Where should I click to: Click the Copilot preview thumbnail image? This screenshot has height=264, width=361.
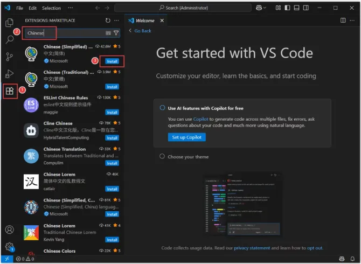tap(242, 205)
